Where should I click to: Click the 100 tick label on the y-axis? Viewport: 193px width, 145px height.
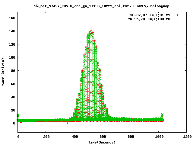point(12,57)
